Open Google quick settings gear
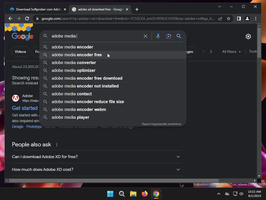This screenshot has height=200, width=266. point(248,36)
